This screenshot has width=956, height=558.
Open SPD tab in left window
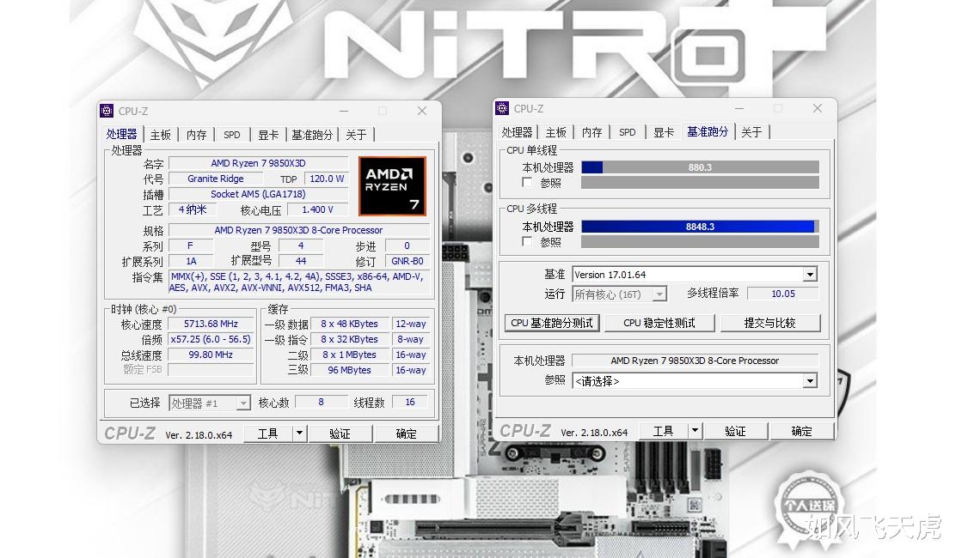[231, 135]
